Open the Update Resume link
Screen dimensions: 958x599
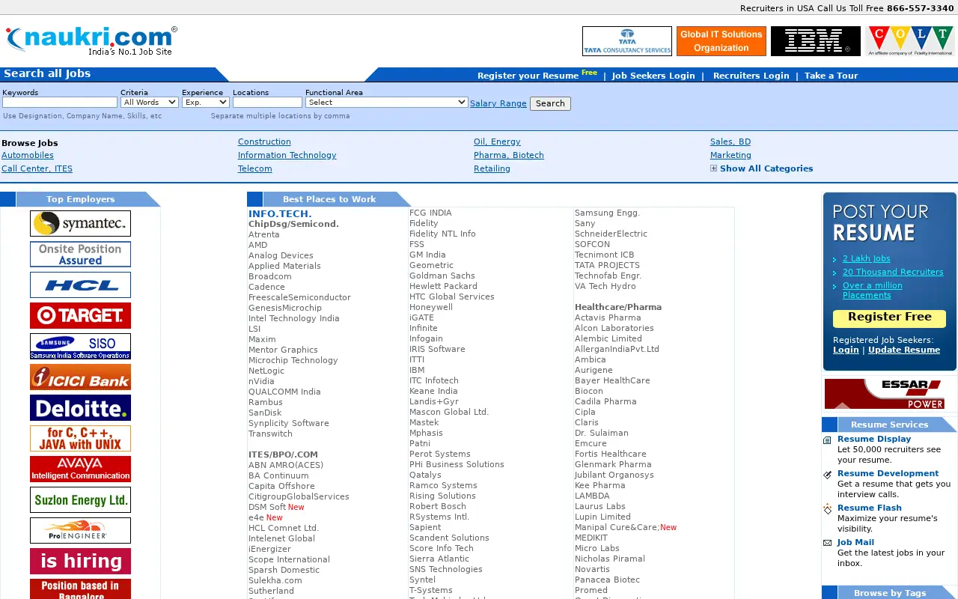904,350
